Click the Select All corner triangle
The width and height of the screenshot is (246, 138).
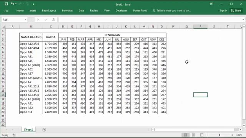pyautogui.click(x=3, y=26)
